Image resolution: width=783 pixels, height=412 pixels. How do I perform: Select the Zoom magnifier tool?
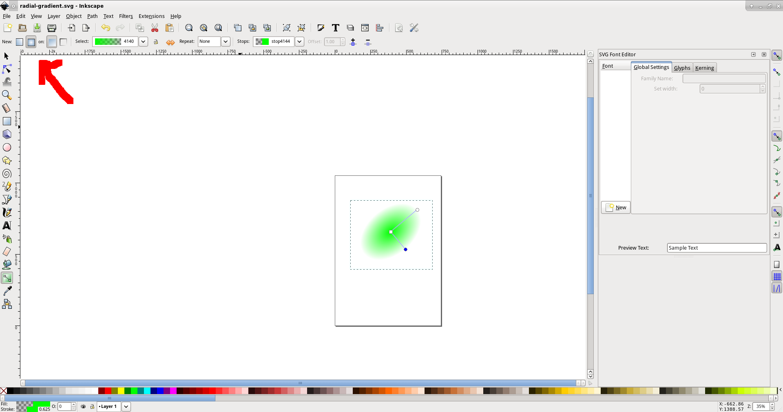pyautogui.click(x=7, y=95)
